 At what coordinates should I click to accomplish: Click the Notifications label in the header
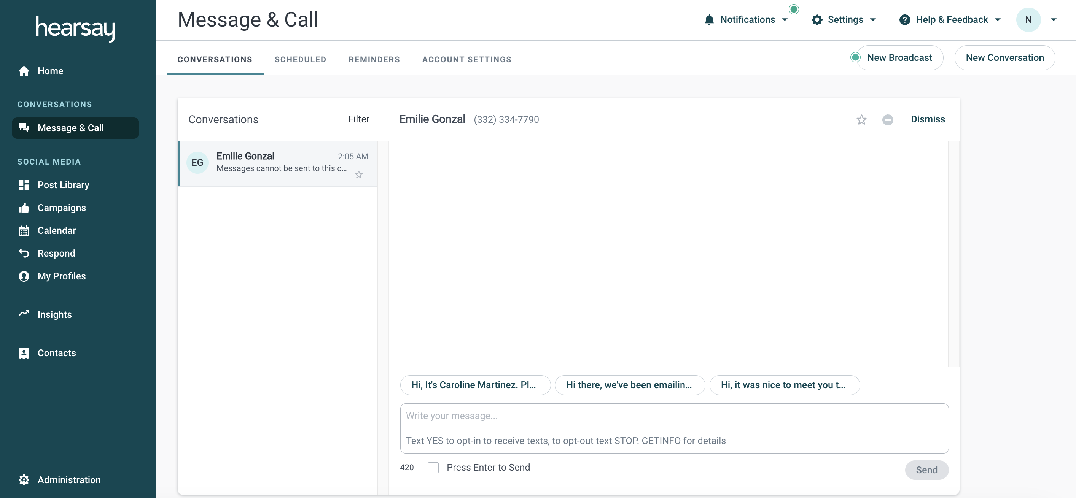pyautogui.click(x=747, y=20)
